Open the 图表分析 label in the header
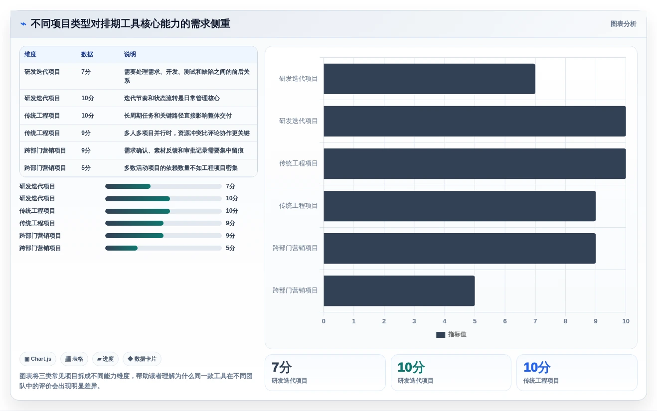This screenshot has width=657, height=411. [x=623, y=24]
